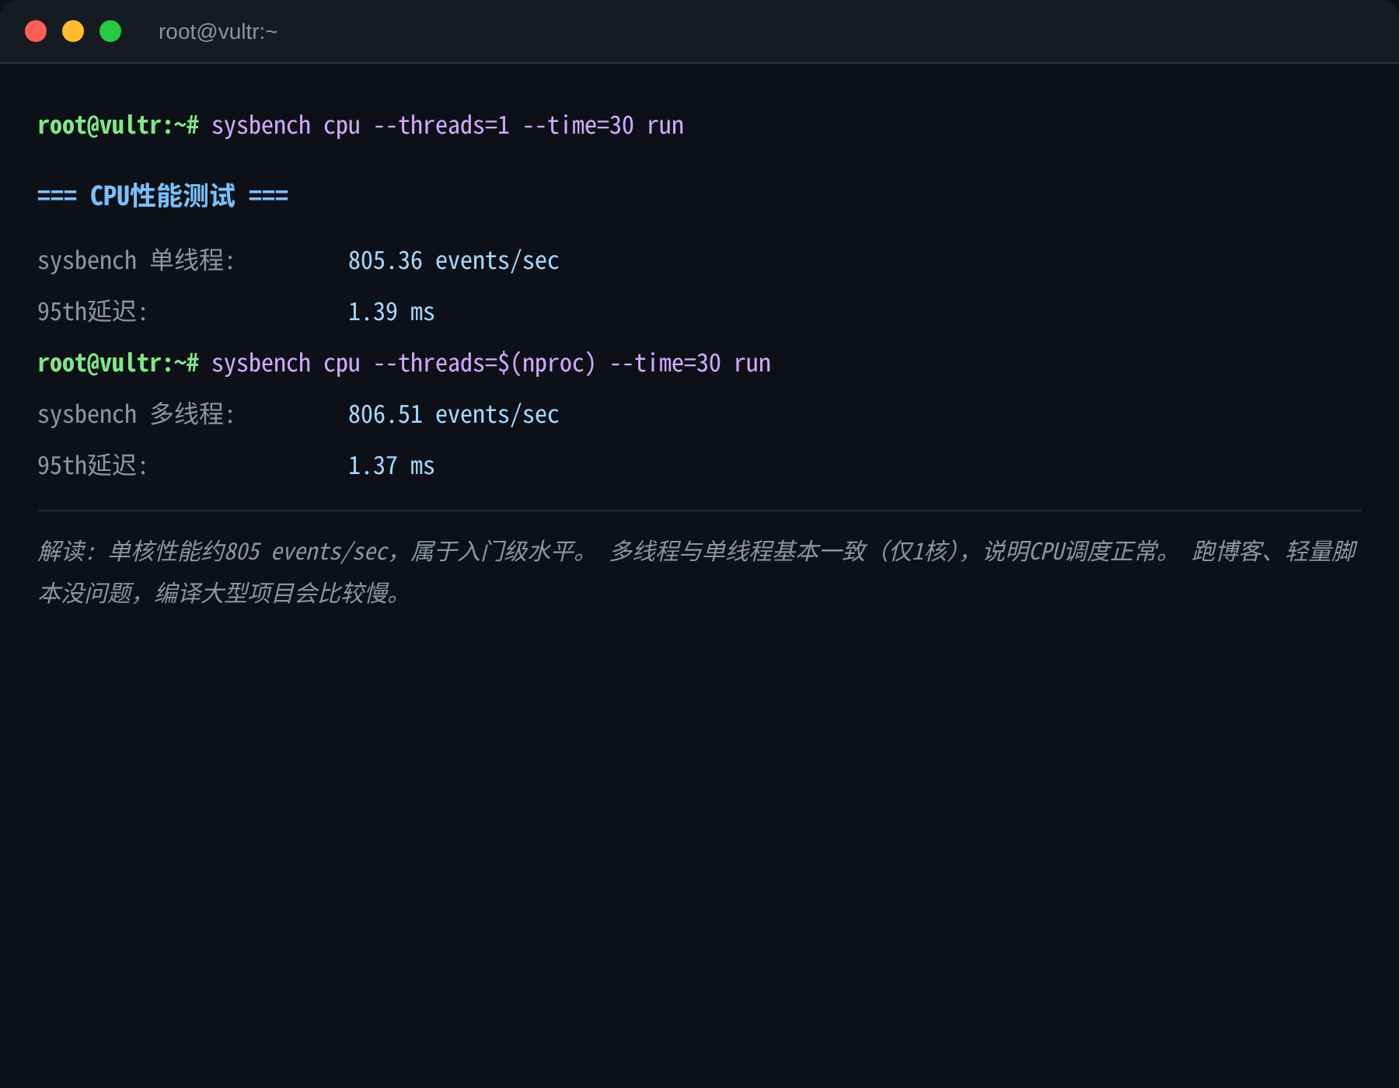Click the red close window button
This screenshot has width=1399, height=1088.
coord(36,31)
